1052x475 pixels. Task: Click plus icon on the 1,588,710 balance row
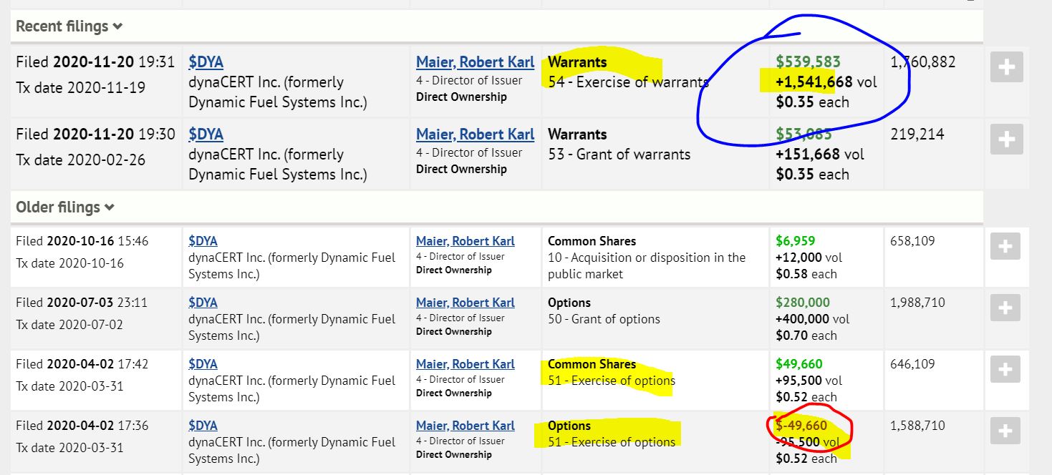(x=1005, y=431)
